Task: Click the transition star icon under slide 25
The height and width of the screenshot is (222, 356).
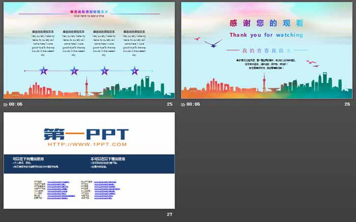Action: (6, 104)
